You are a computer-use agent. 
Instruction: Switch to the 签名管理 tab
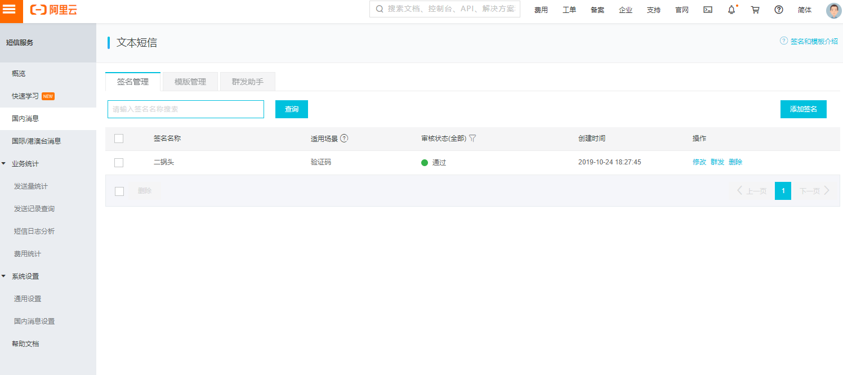click(x=133, y=82)
